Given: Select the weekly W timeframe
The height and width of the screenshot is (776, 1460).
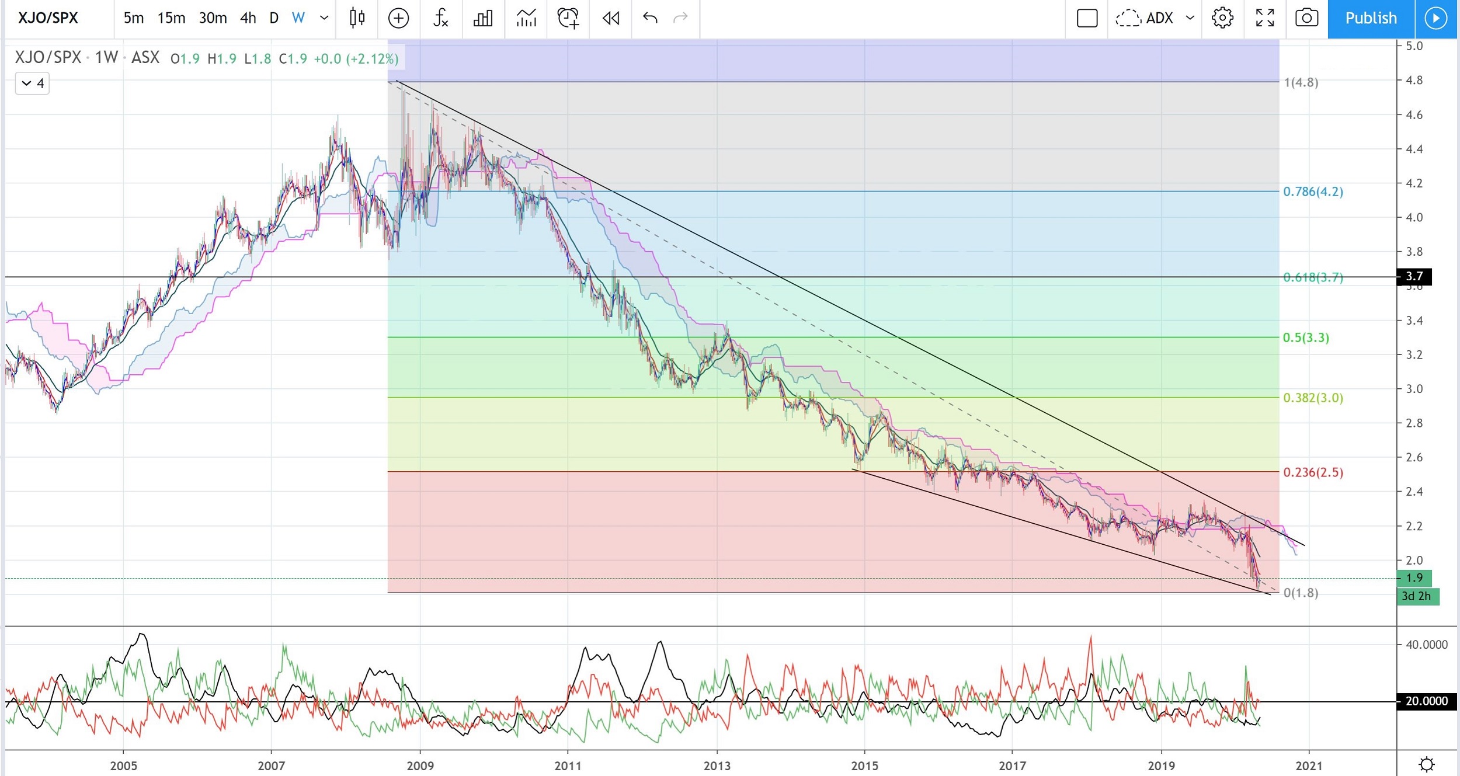Looking at the screenshot, I should click(x=298, y=18).
